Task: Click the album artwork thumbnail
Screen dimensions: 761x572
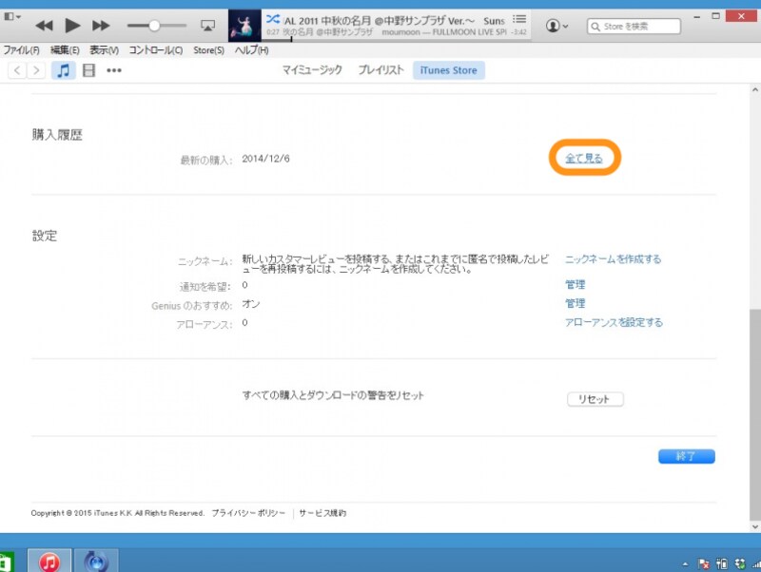Action: (x=244, y=26)
